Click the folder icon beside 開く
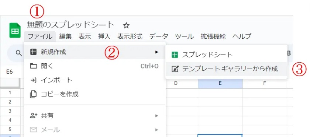This screenshot has width=310, height=137. [x=34, y=66]
